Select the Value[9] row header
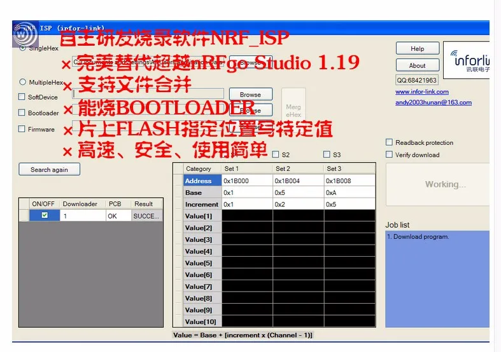 point(202,310)
